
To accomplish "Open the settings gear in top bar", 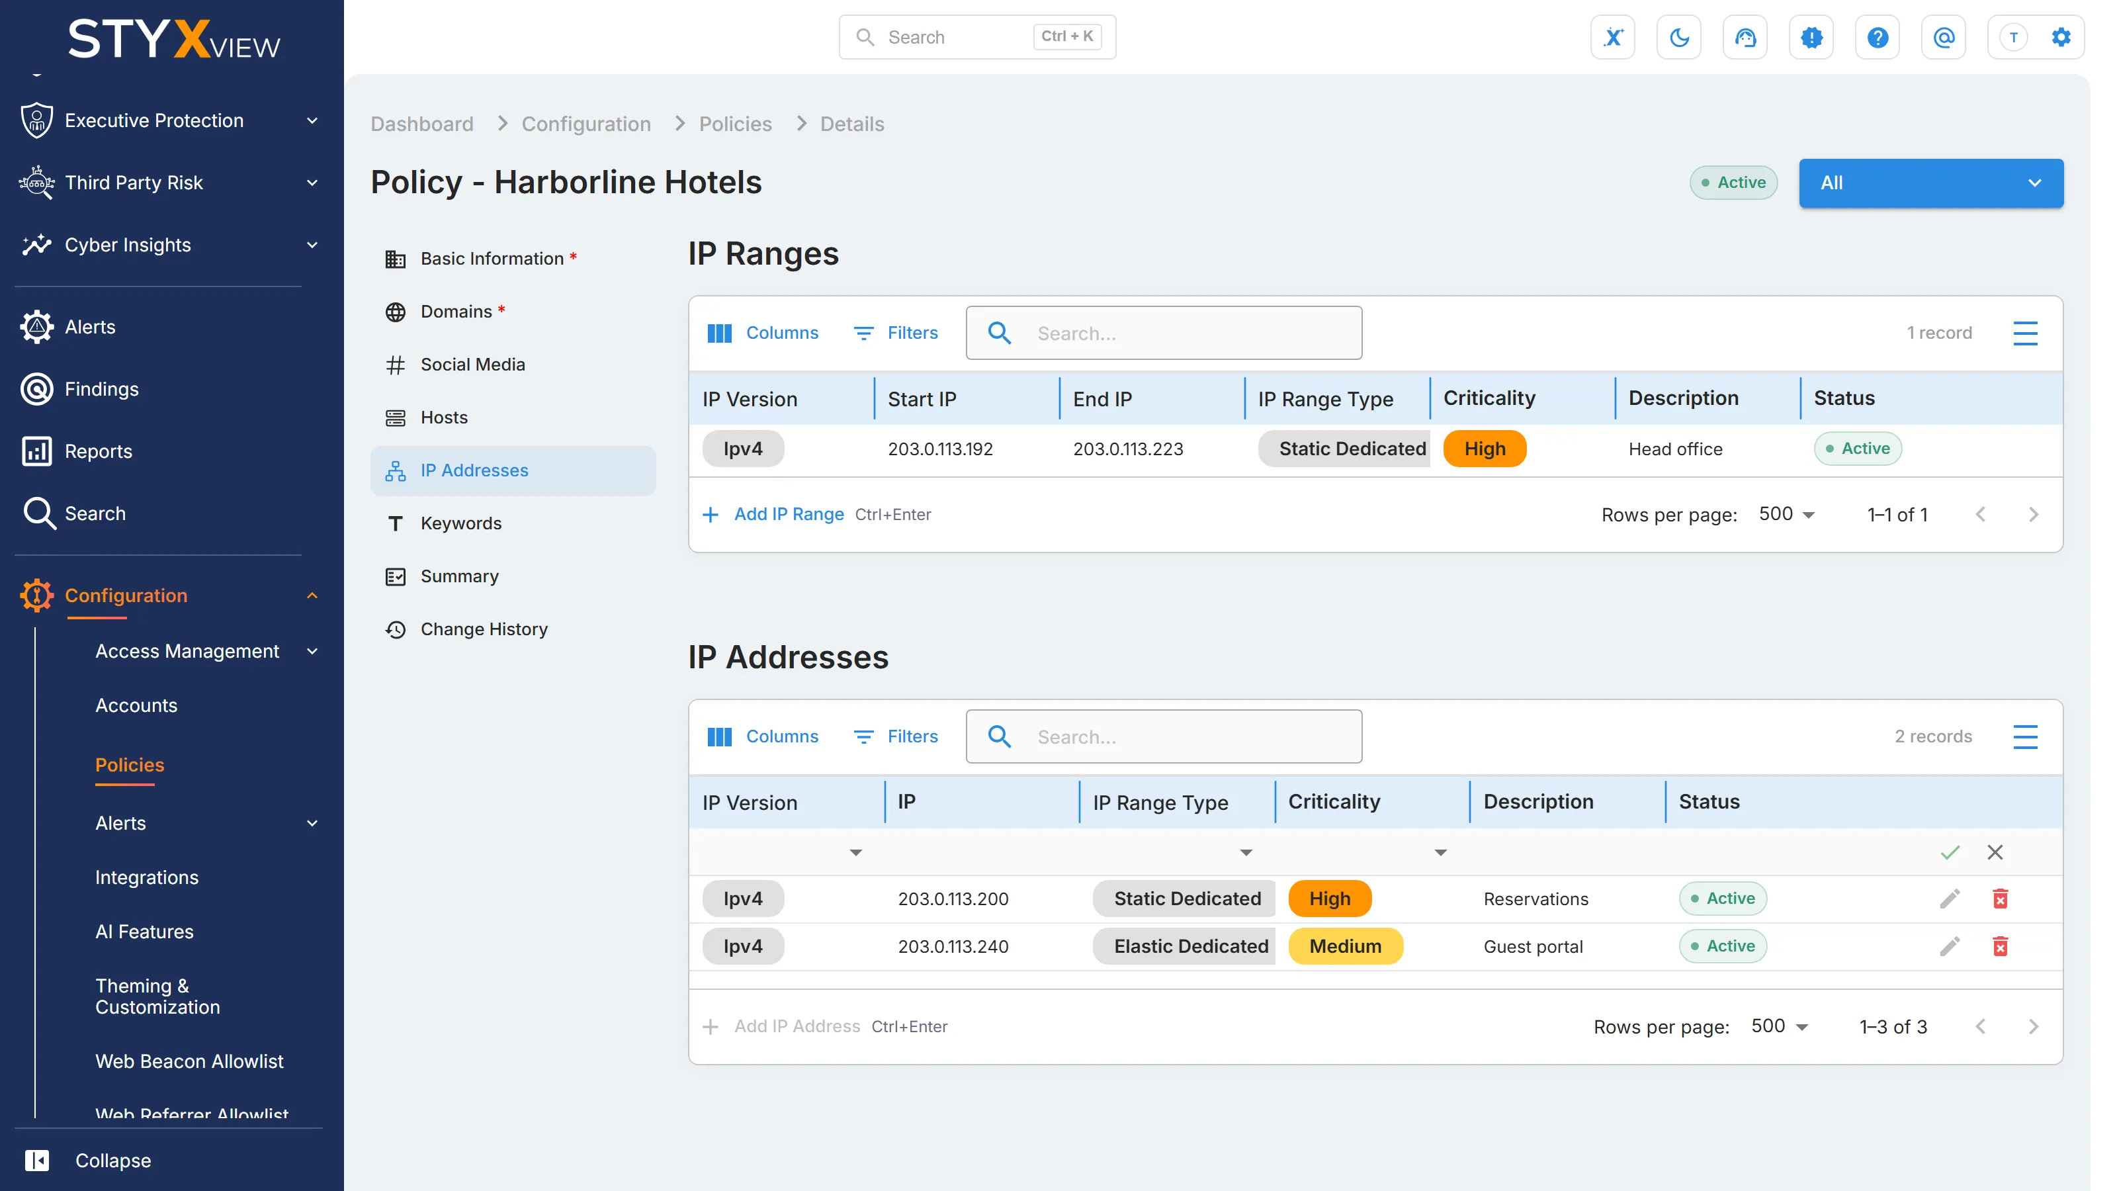I will pyautogui.click(x=2060, y=37).
